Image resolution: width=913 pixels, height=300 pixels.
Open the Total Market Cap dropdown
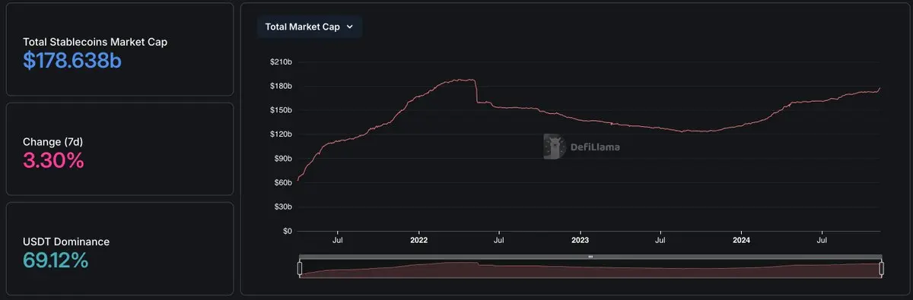[x=310, y=27]
